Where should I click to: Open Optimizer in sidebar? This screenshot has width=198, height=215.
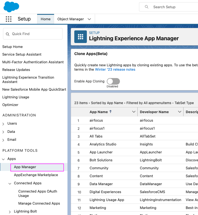pyautogui.click(x=10, y=105)
